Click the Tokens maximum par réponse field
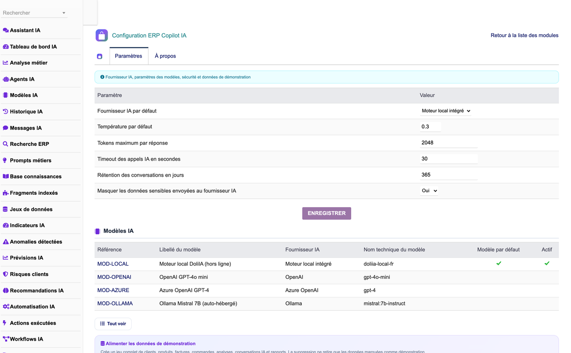This screenshot has height=353, width=571. click(449, 143)
